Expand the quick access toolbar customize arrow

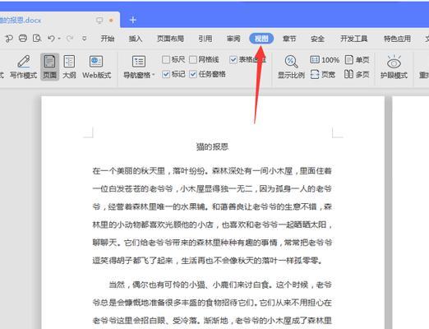point(85,39)
